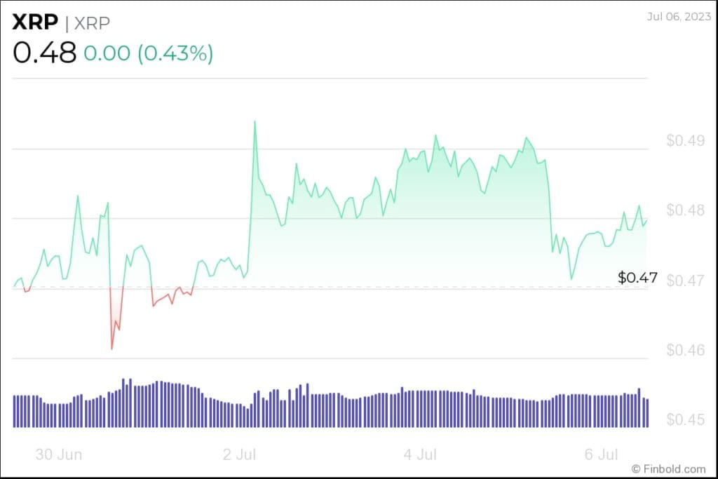Click the $0.46 price axis label

(x=685, y=350)
